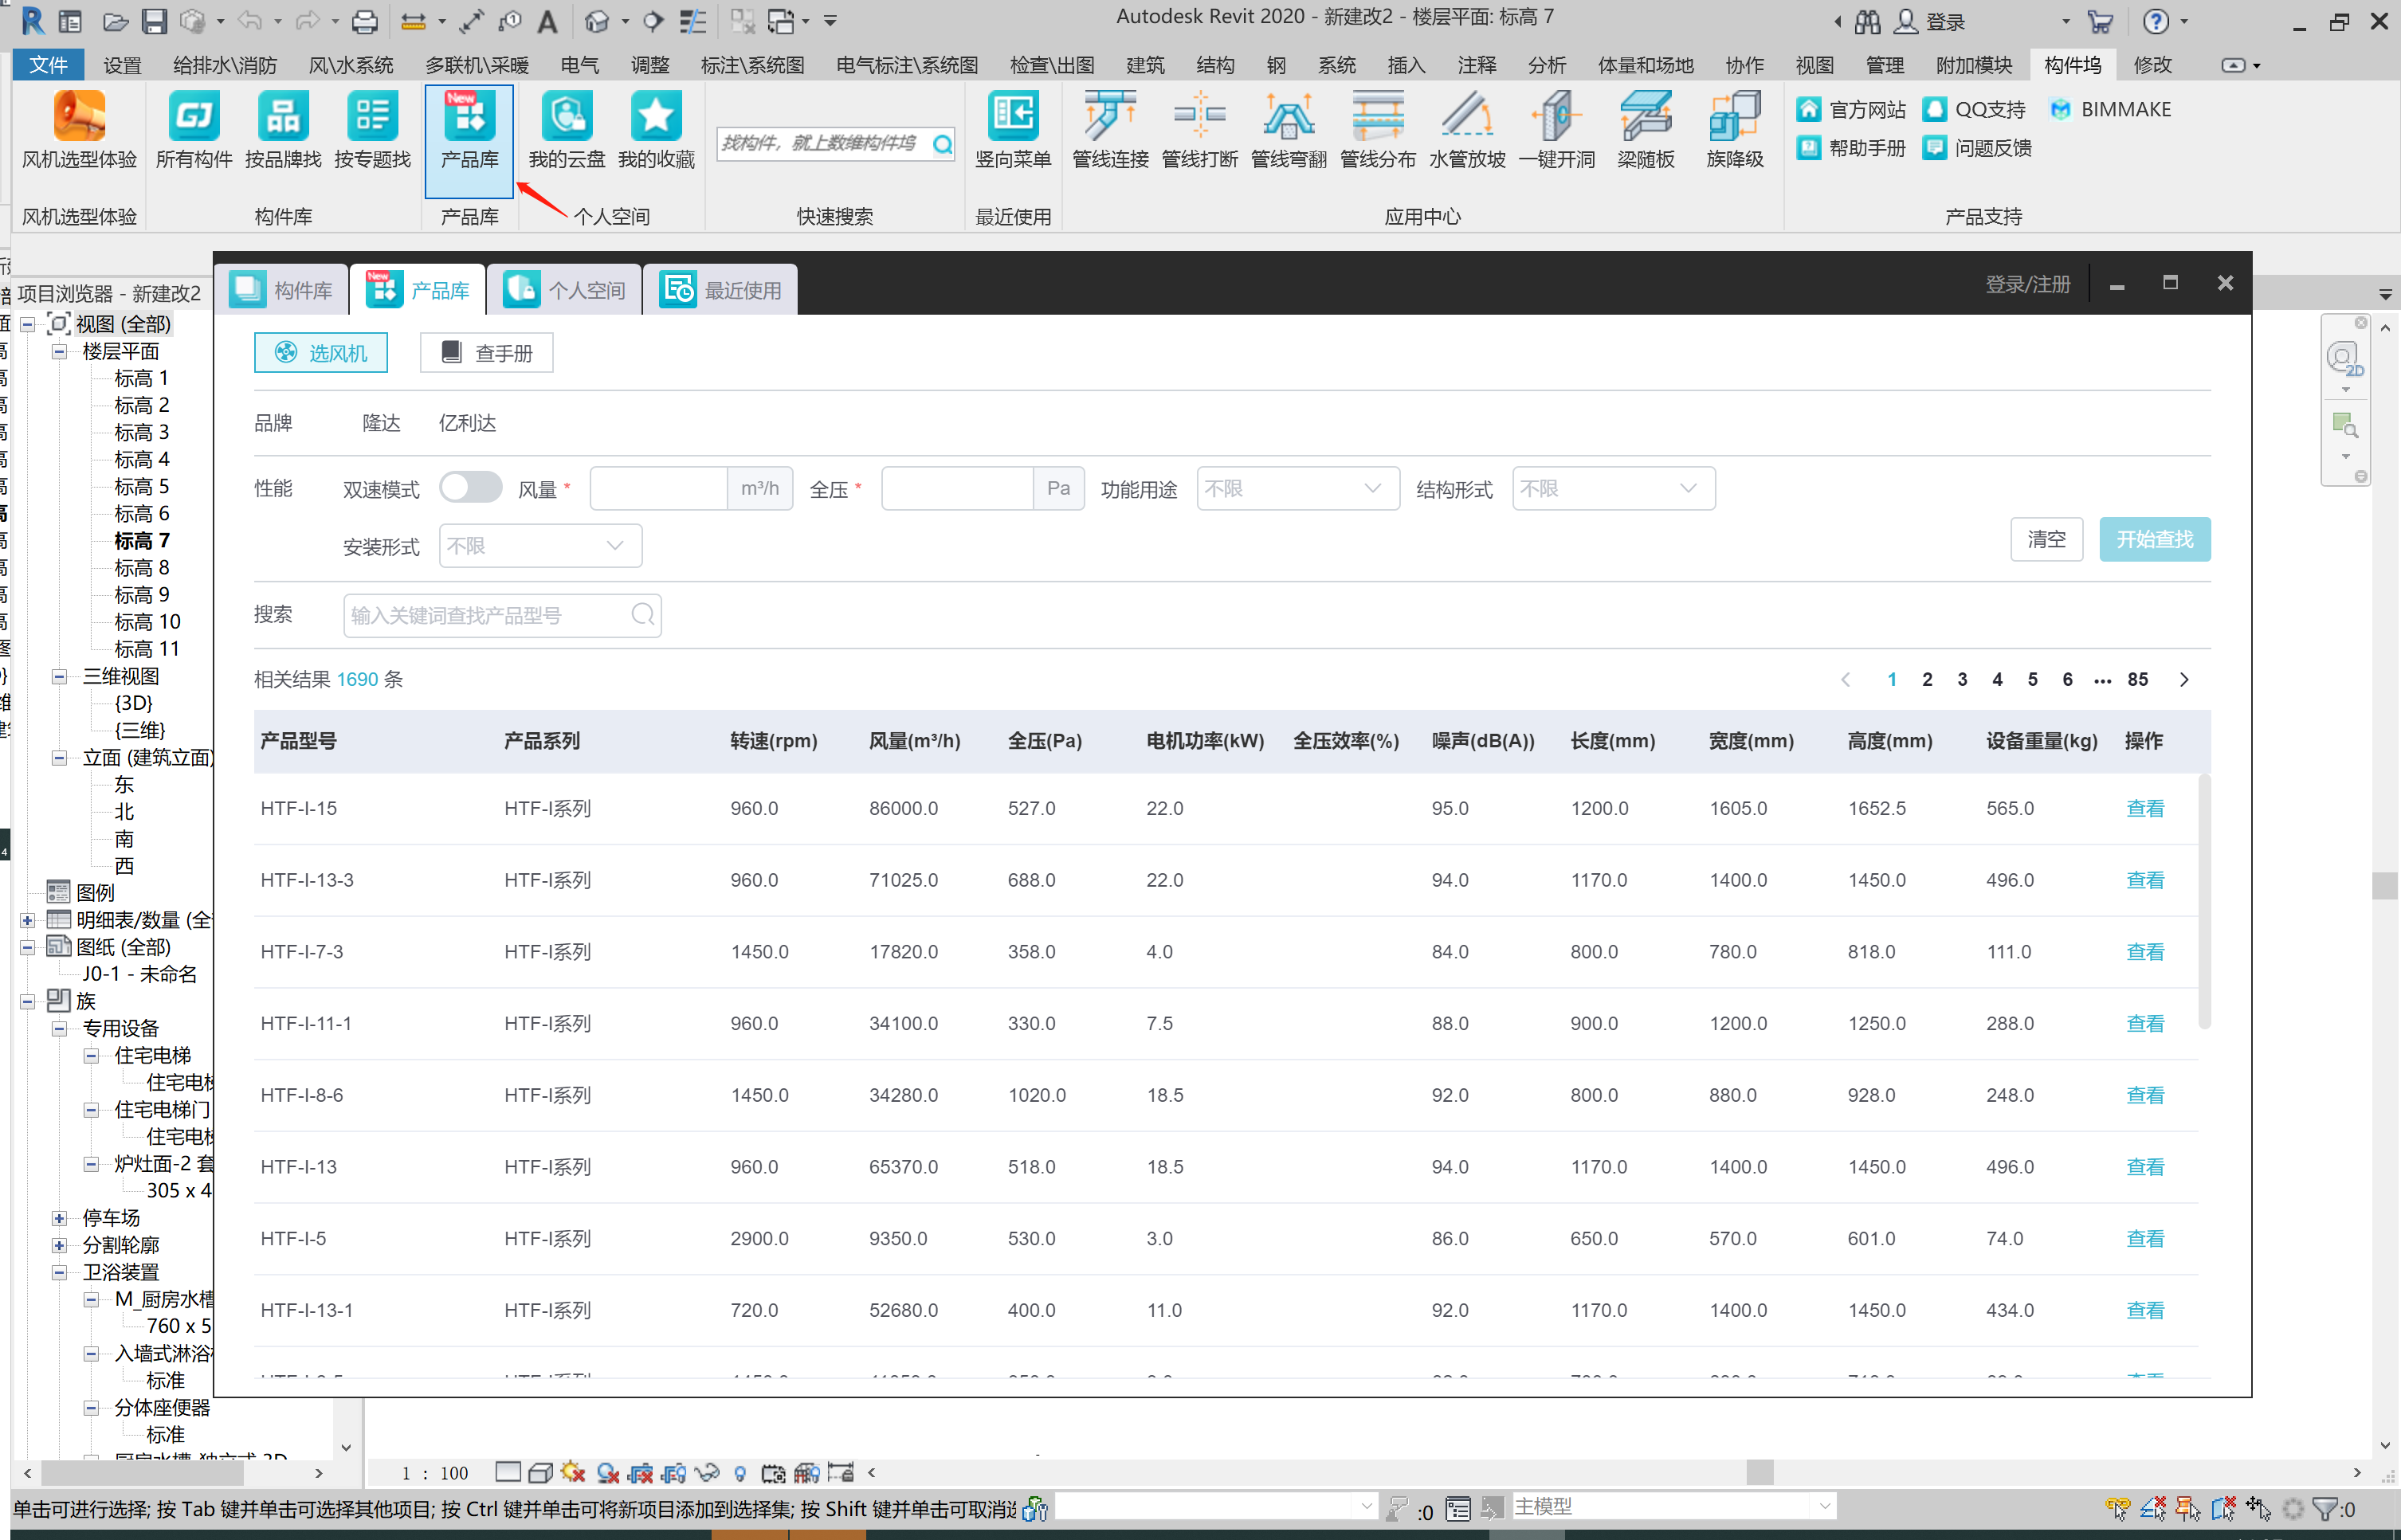Click the 查手册 button
This screenshot has width=2401, height=1540.
(486, 353)
